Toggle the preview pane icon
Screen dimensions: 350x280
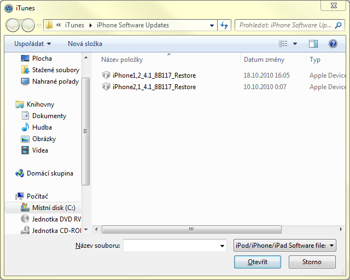pos(313,44)
